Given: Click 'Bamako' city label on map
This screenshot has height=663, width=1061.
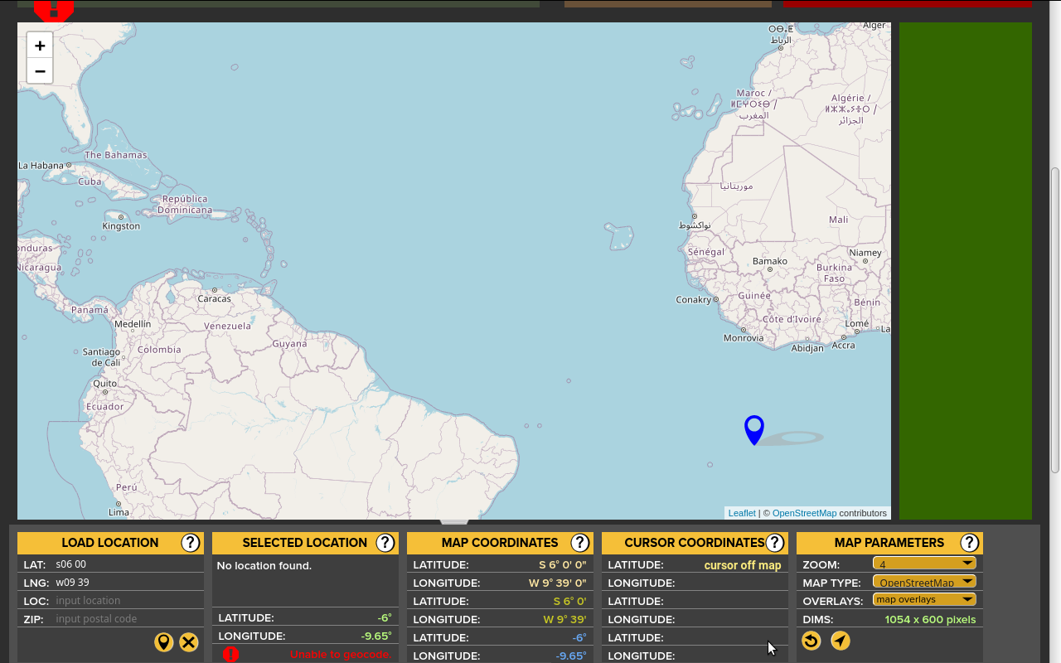Looking at the screenshot, I should click(x=770, y=261).
